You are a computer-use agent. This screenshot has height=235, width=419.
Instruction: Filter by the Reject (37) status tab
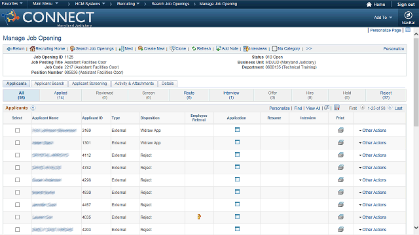click(x=386, y=95)
